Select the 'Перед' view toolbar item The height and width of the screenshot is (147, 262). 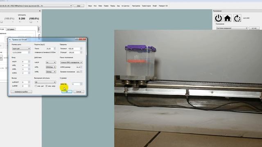point(113,6)
